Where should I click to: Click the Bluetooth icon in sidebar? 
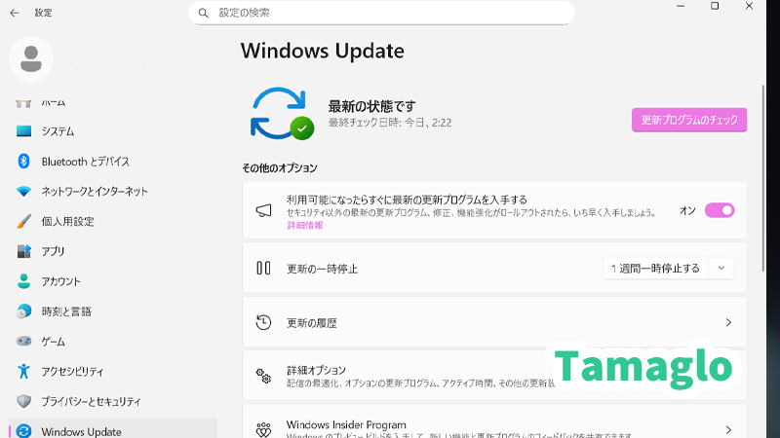pos(23,161)
